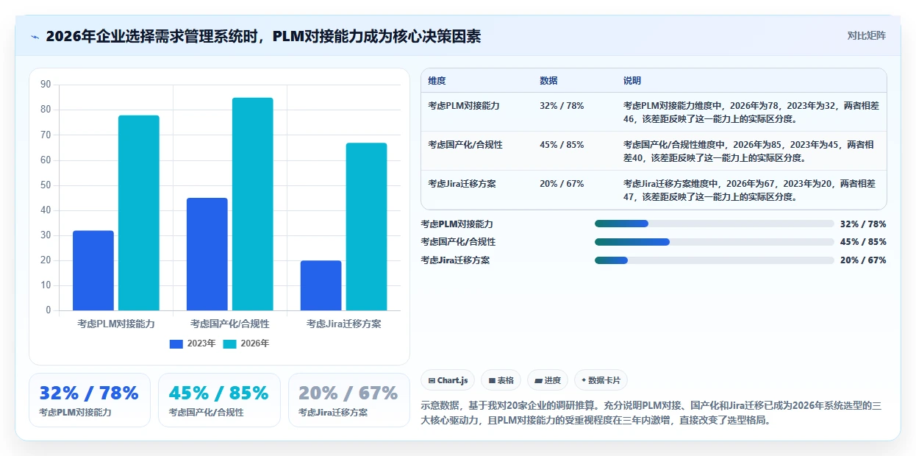This screenshot has width=916, height=456.
Task: Click the 考虑Jira迁移方案 progress bar
Action: point(715,260)
